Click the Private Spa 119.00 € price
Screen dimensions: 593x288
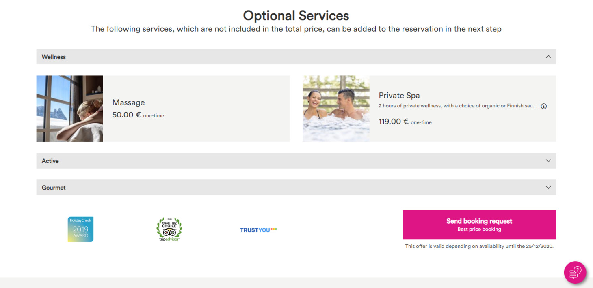coord(393,122)
